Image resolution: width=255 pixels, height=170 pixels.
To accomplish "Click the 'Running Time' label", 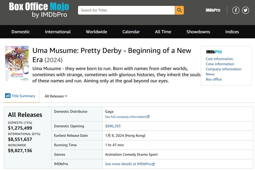I will pos(65,145).
